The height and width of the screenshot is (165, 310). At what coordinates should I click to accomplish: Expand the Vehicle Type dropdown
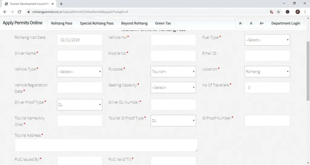tap(80, 71)
